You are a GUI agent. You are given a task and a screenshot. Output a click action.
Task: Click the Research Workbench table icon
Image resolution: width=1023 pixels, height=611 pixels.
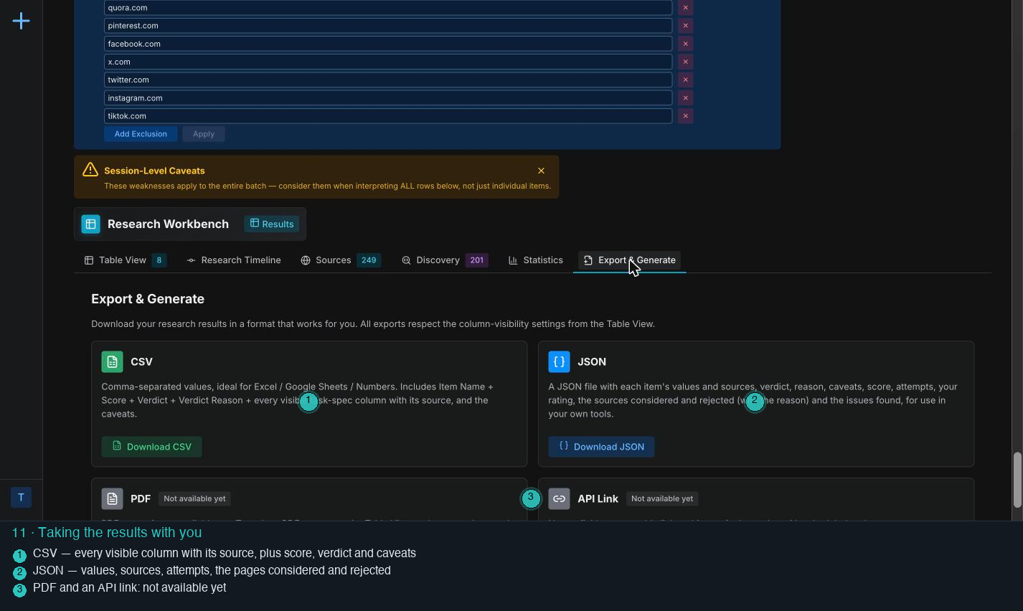[90, 224]
